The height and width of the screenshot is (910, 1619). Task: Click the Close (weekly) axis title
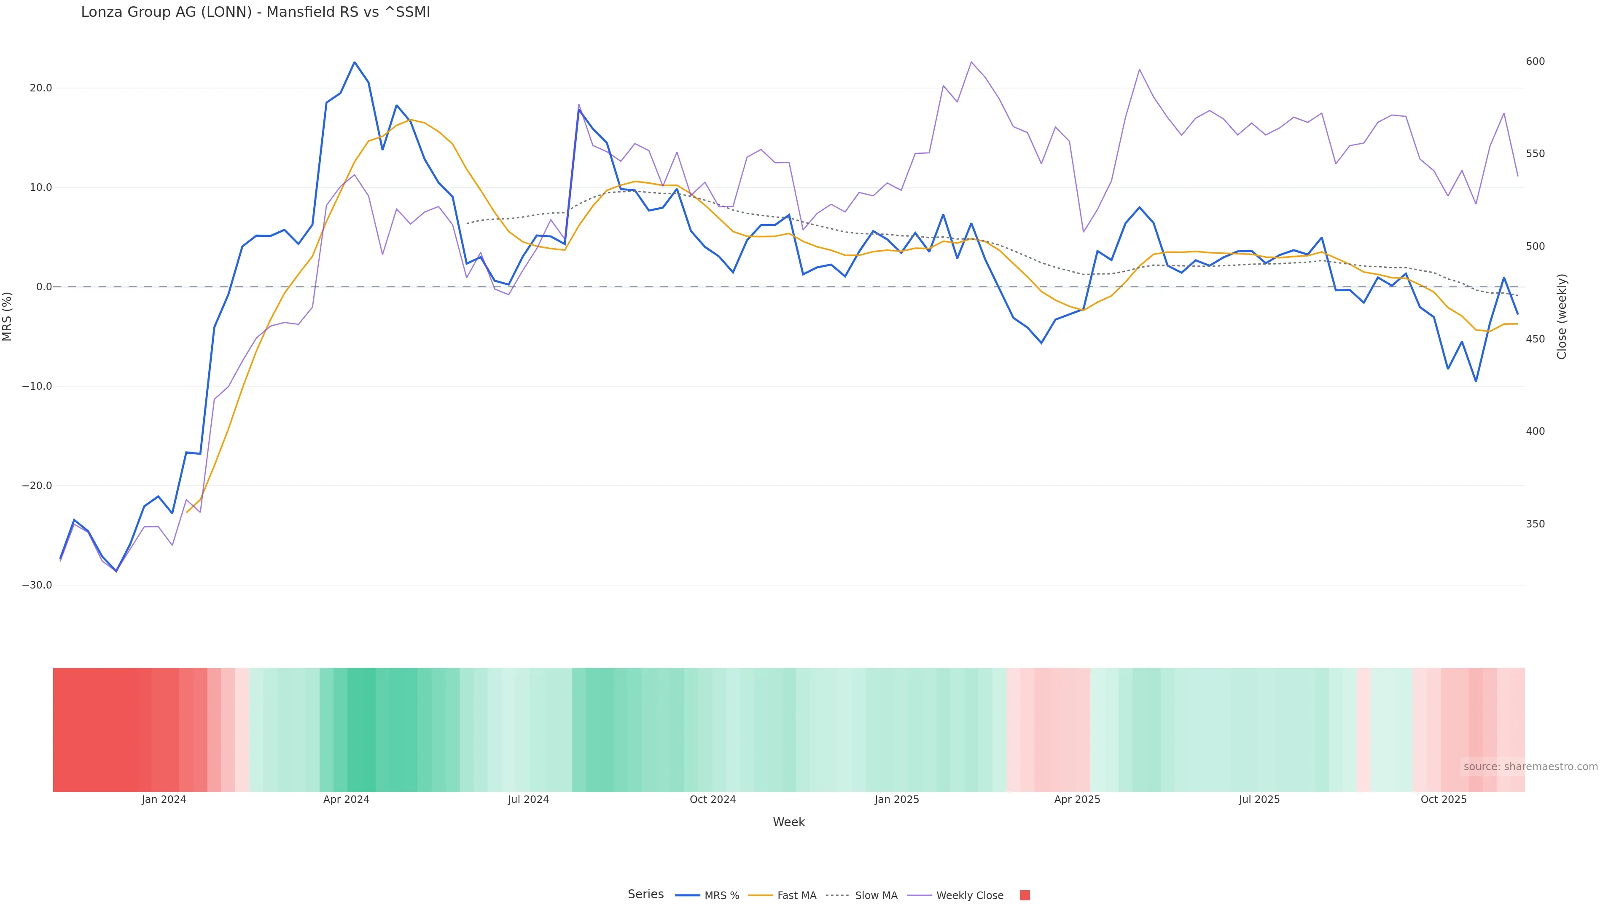[1562, 316]
